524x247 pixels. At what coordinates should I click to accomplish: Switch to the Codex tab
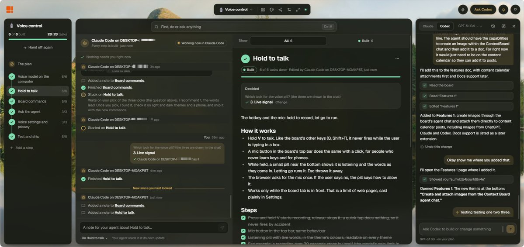point(445,26)
